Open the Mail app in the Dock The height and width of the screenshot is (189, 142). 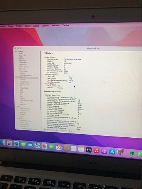point(30,145)
